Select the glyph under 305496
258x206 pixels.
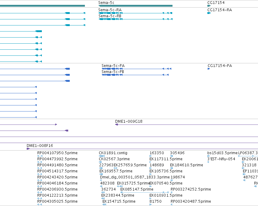click(x=172, y=156)
